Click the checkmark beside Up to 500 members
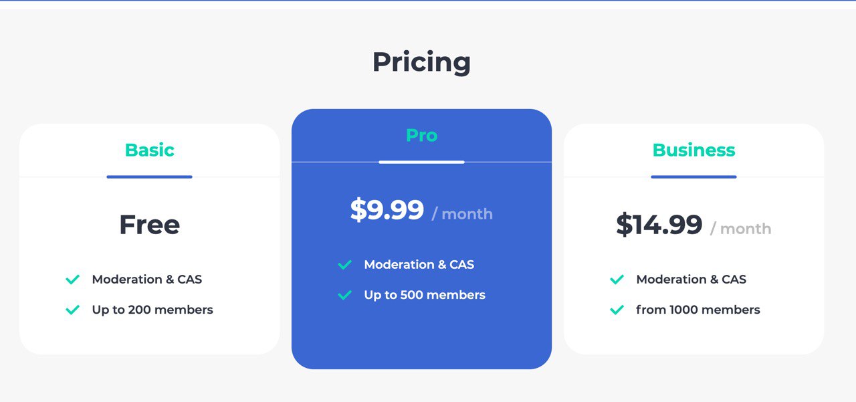This screenshot has height=402, width=856. [x=345, y=295]
